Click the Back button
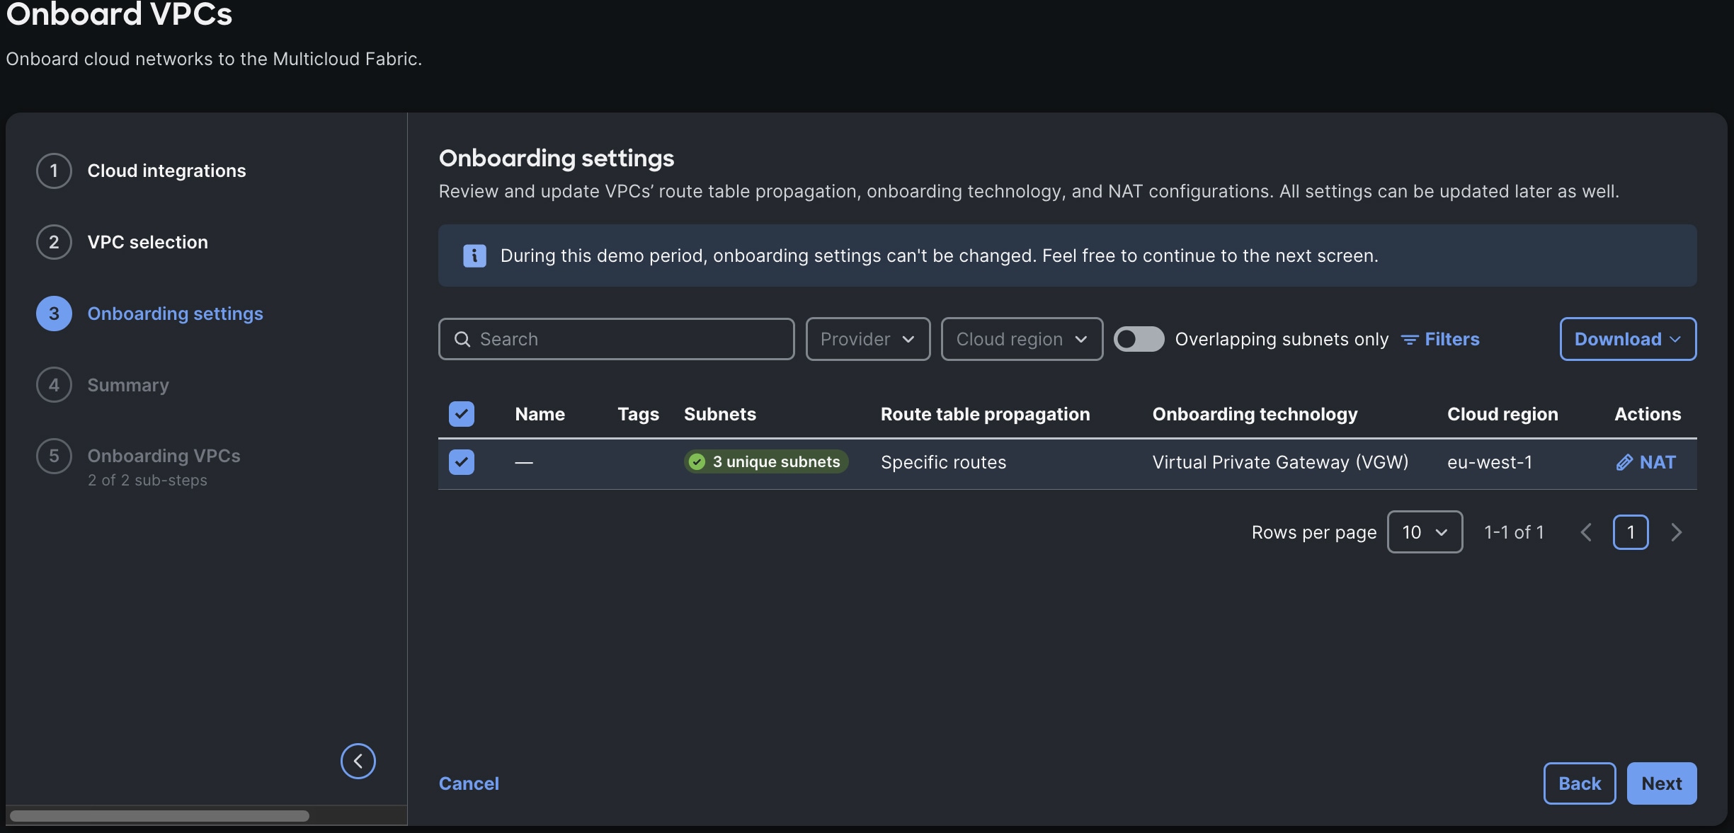 pos(1580,783)
